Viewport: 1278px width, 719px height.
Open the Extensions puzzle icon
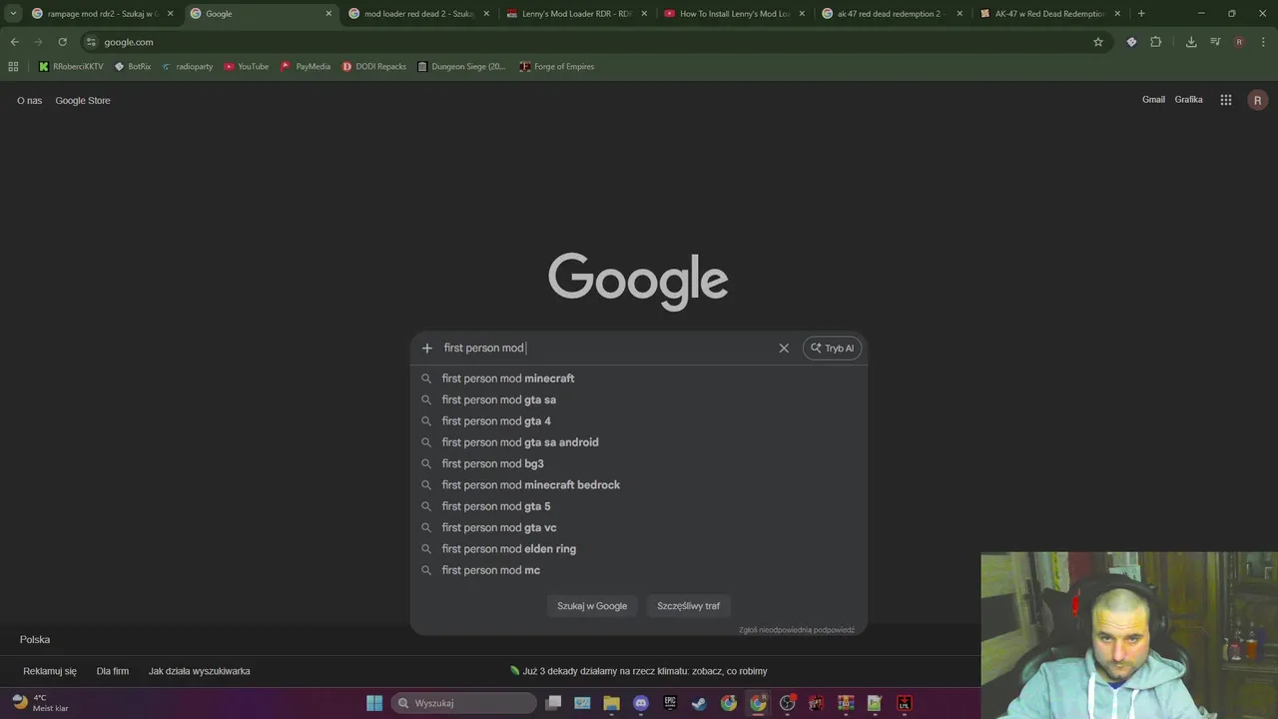pyautogui.click(x=1156, y=42)
